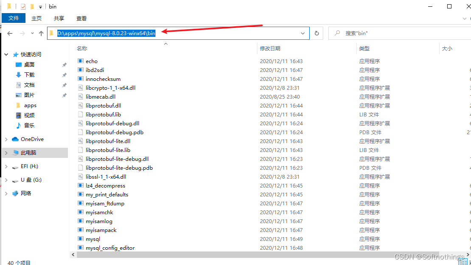Open the apps folder in the sidebar
Viewport: 471px width, 265px height.
click(30, 105)
